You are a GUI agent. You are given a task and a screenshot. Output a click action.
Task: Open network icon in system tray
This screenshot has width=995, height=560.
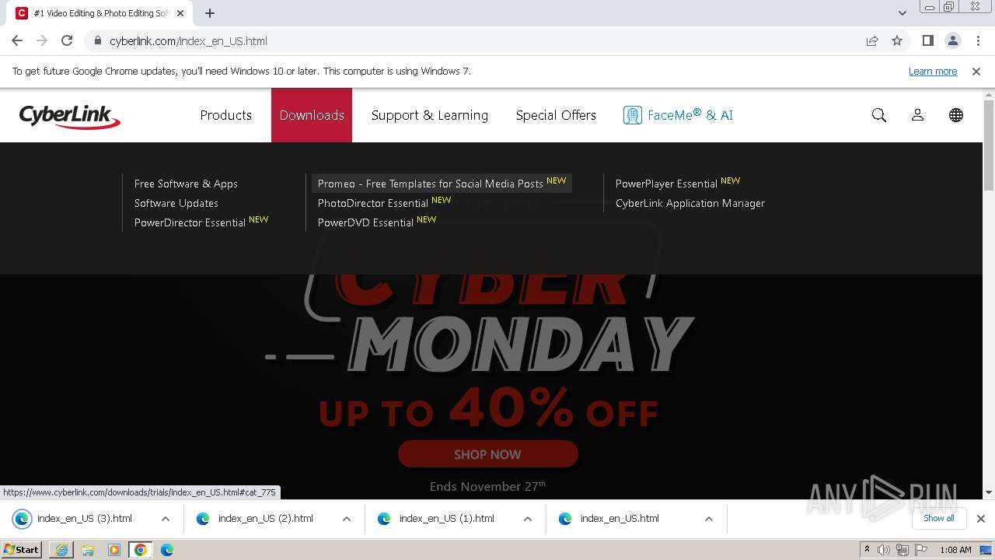(x=902, y=550)
